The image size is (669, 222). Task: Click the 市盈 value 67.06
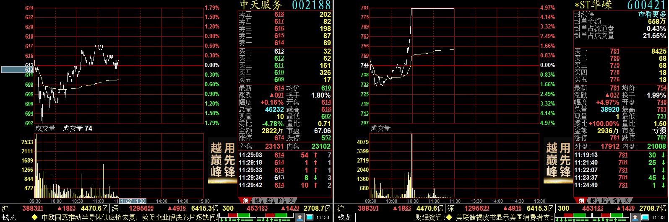[x=323, y=131]
